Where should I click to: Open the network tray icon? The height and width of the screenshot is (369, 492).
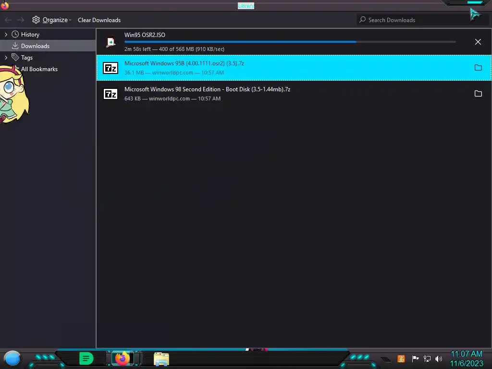pyautogui.click(x=427, y=358)
